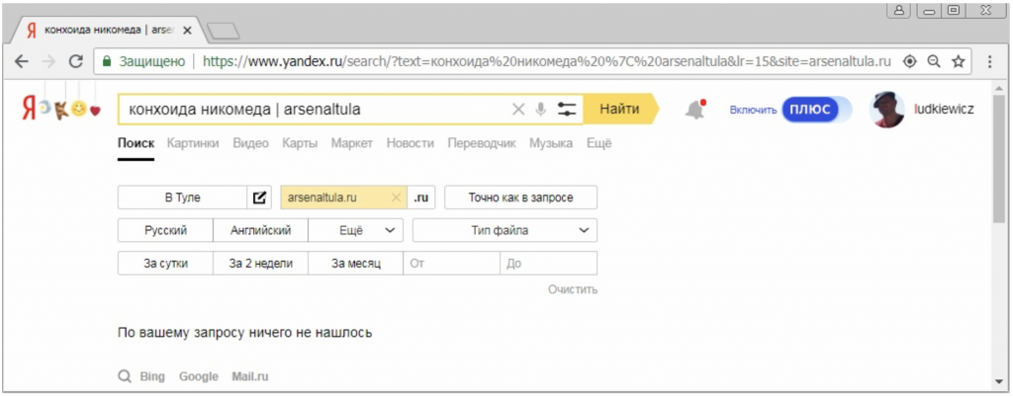Viewport: 1013px width, 397px height.
Task: Open notifications bell icon
Action: click(x=695, y=111)
